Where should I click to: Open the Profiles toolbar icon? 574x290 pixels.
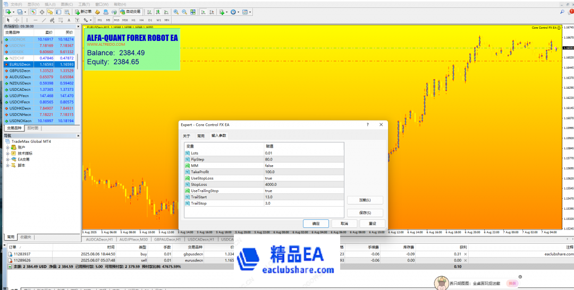20,12
